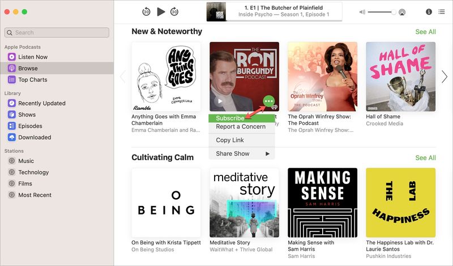
Task: Open the AirPlay output menu
Action: 402,12
